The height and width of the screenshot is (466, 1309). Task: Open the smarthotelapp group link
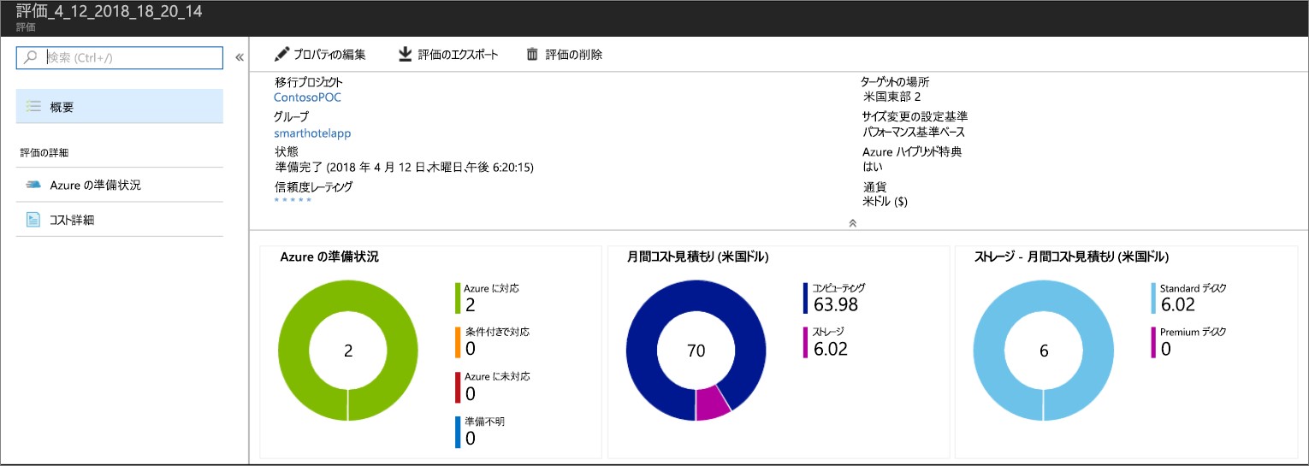[x=312, y=133]
